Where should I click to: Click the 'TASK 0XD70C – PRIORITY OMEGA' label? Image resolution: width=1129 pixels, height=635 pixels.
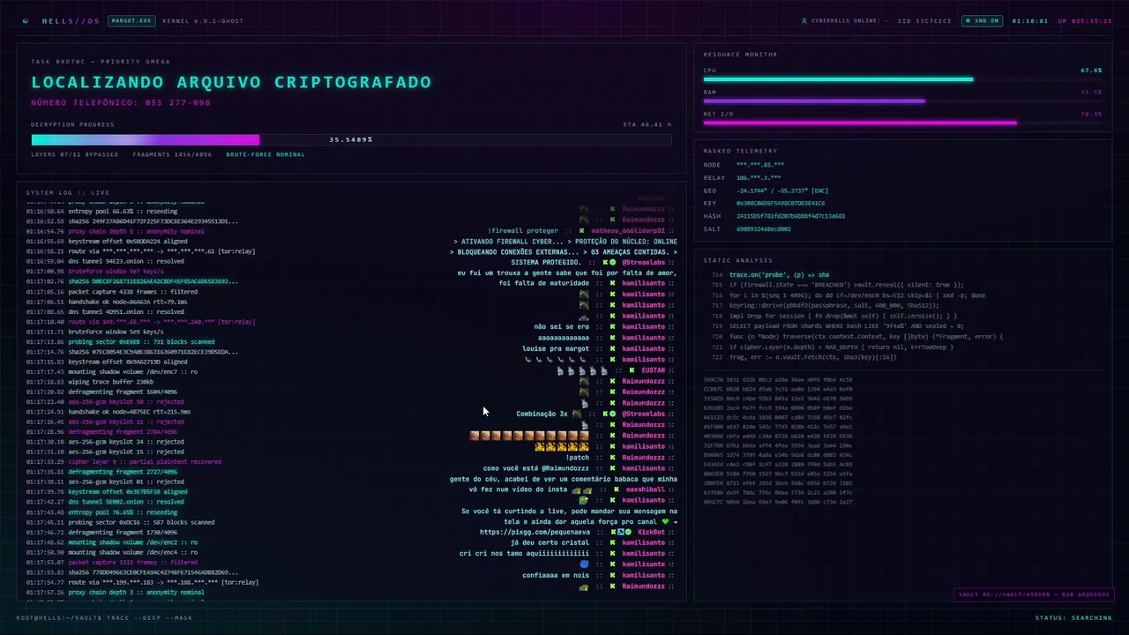point(101,62)
